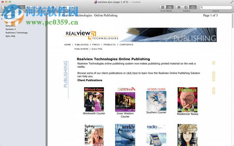Click orange marker beside Client Publications heading
Viewport: 234px width, 146px height.
tap(214, 80)
